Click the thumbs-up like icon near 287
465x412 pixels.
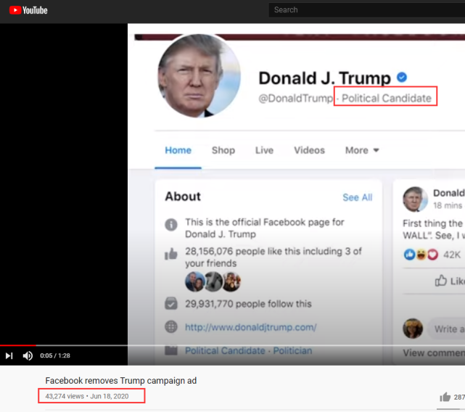pos(445,397)
